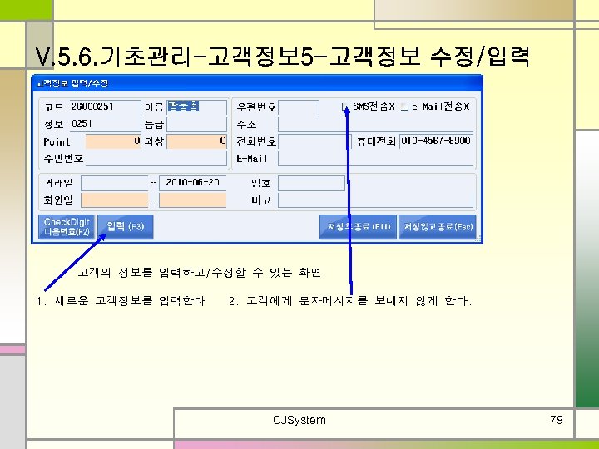The height and width of the screenshot is (449, 599).
Task: Click the 고객정보 입력/수정 title bar
Action: point(257,83)
